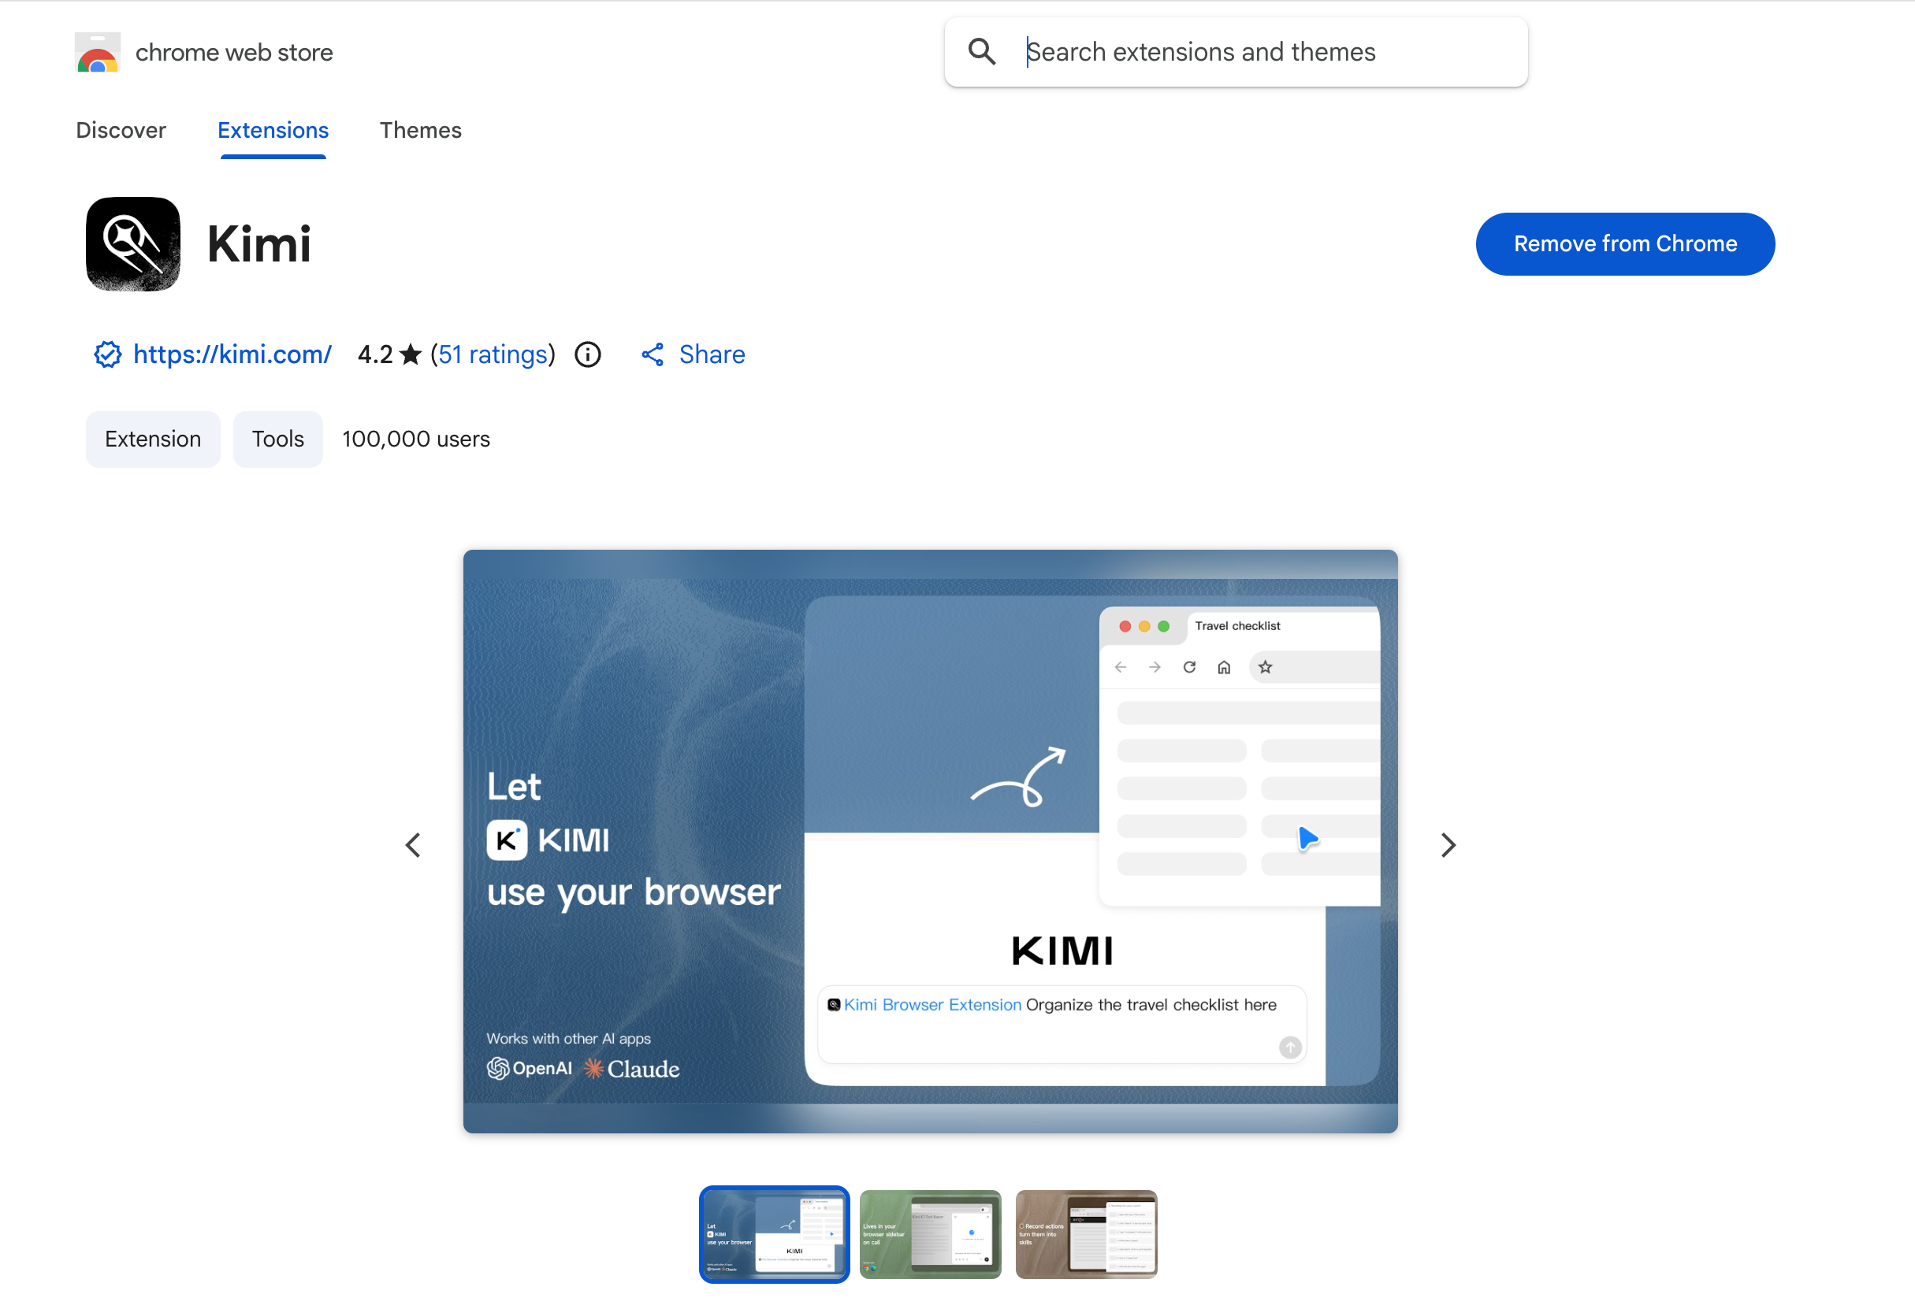Open the 51 ratings link
Screen dimensions: 1915x1309
click(x=493, y=355)
